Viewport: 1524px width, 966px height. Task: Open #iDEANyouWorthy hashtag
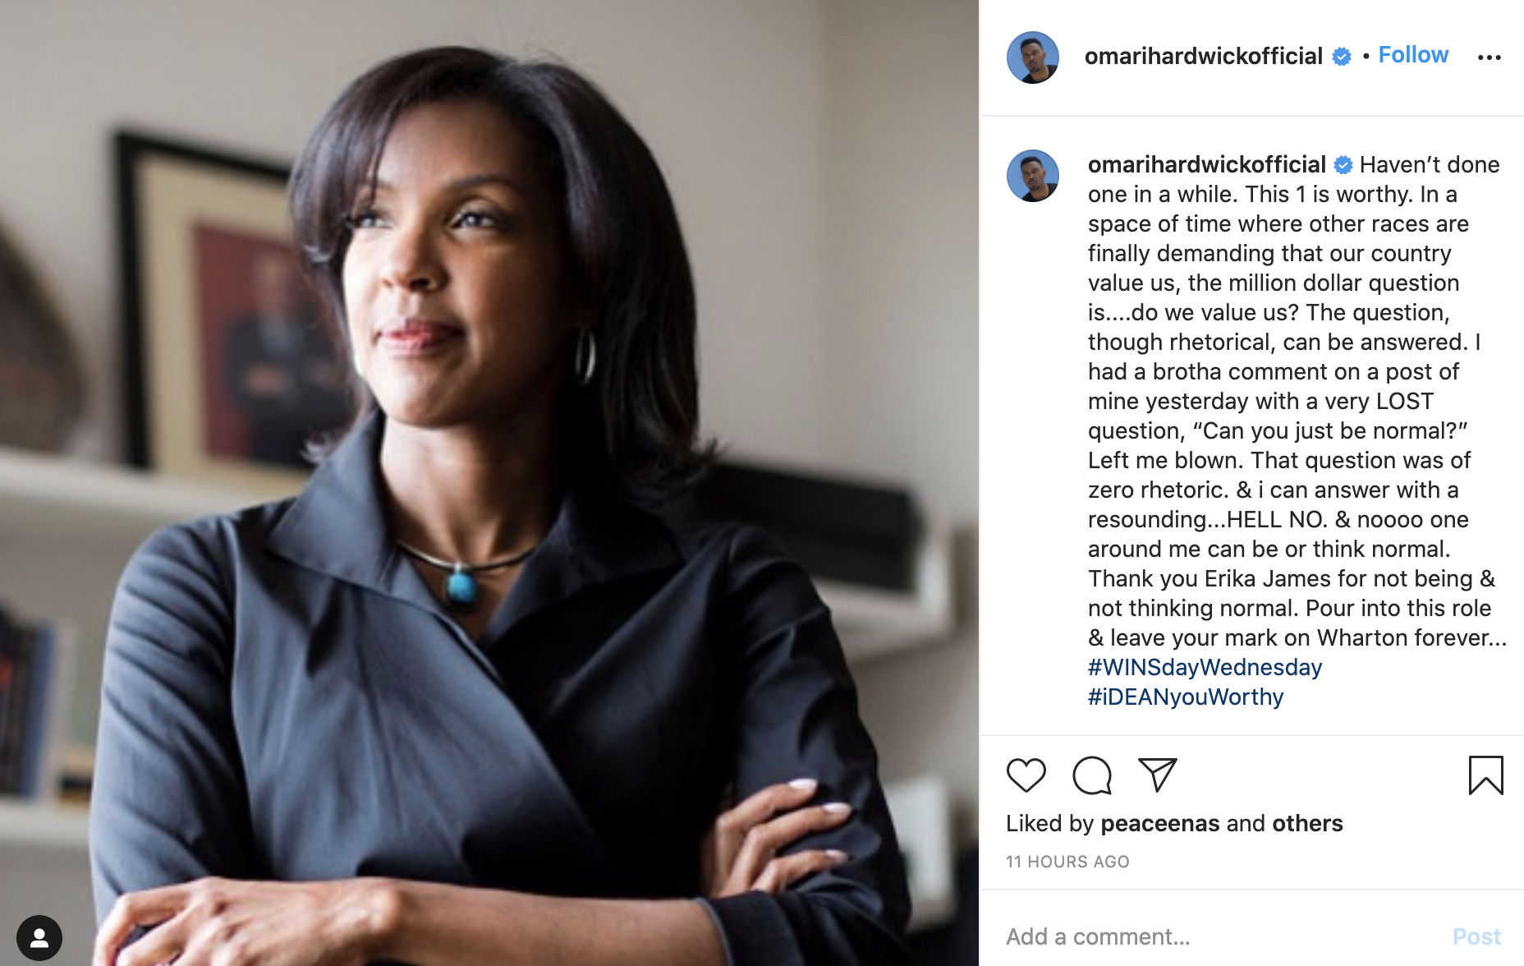point(1185,697)
